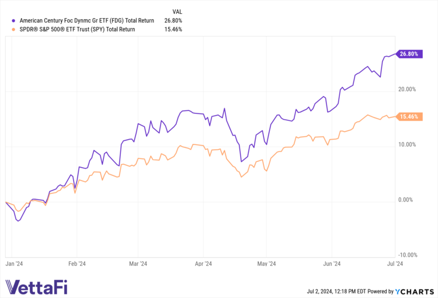Click the Jun '24 x-axis label

point(332,264)
